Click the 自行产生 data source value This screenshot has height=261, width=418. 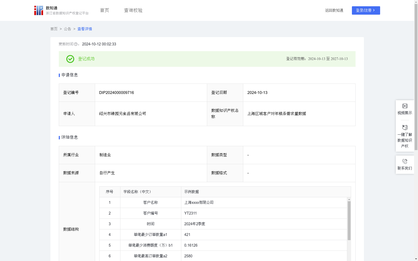[x=107, y=173]
